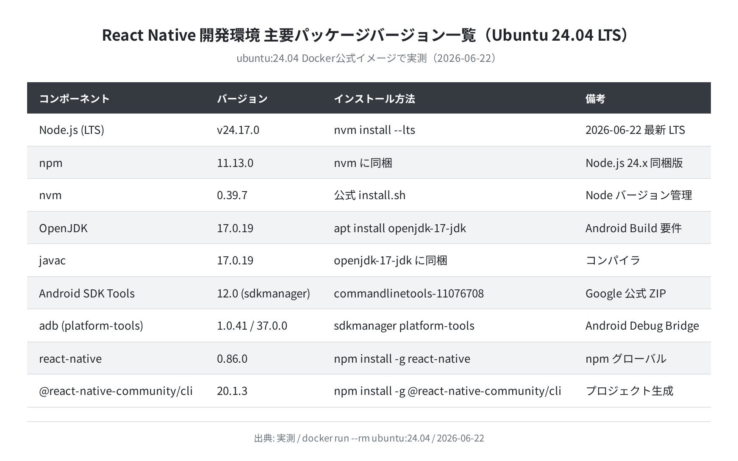Image resolution: width=738 pixels, height=461 pixels.
Task: Select the version value "20.1.3"
Action: pyautogui.click(x=232, y=391)
